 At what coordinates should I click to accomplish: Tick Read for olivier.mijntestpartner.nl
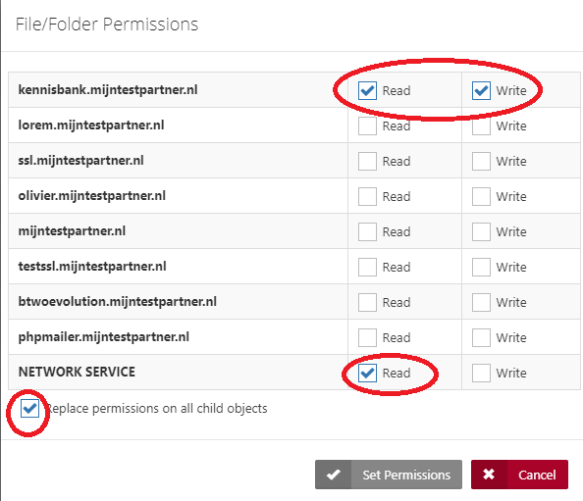[x=367, y=196]
